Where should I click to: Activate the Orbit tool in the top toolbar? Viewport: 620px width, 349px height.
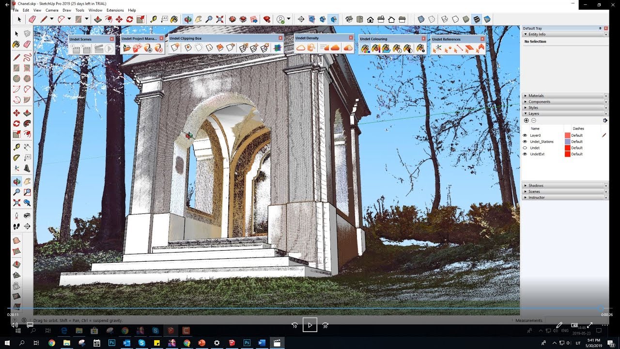[187, 19]
